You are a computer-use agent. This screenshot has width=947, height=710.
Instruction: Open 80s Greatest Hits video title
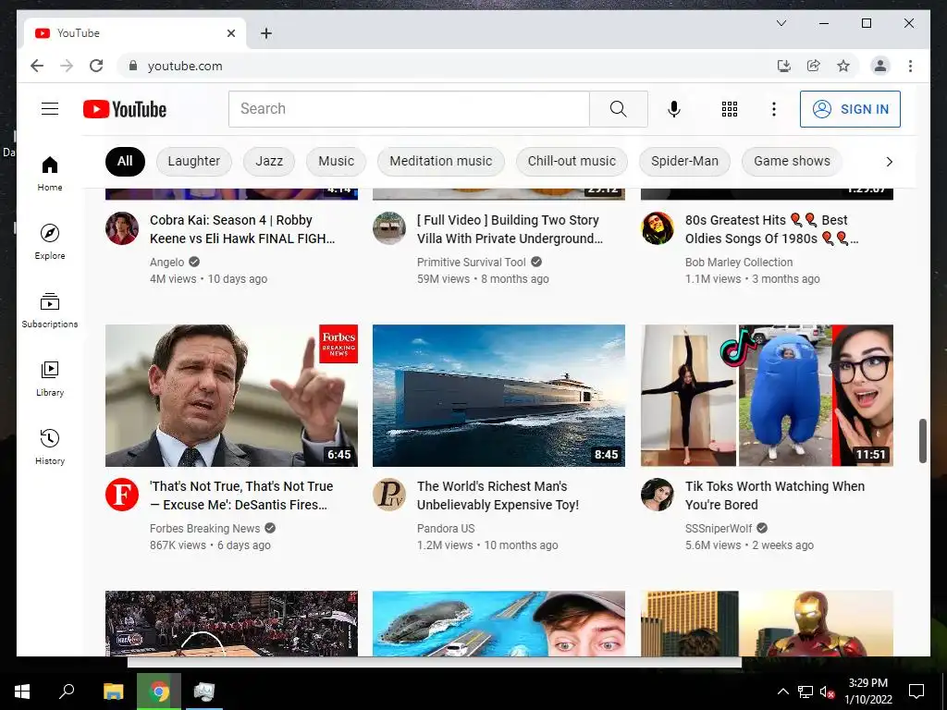pyautogui.click(x=772, y=229)
